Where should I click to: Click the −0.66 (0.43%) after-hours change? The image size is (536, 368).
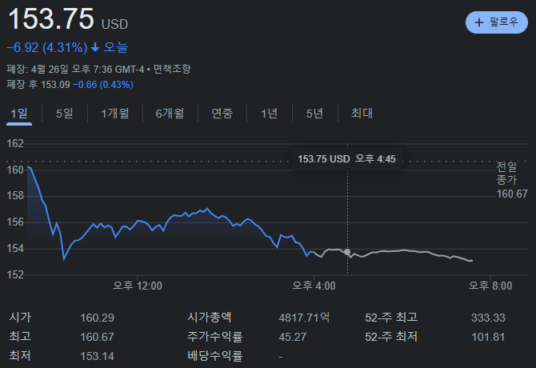coord(103,85)
